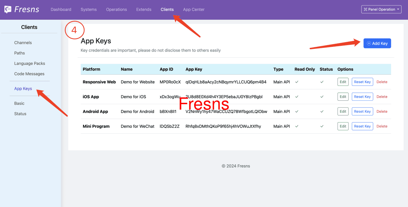Reset Key for the iOS App entry
The width and height of the screenshot is (408, 207).
(x=362, y=97)
